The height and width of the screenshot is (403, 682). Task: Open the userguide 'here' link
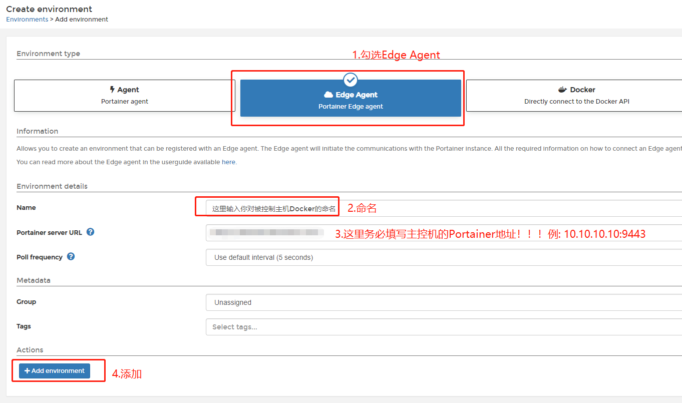point(228,162)
